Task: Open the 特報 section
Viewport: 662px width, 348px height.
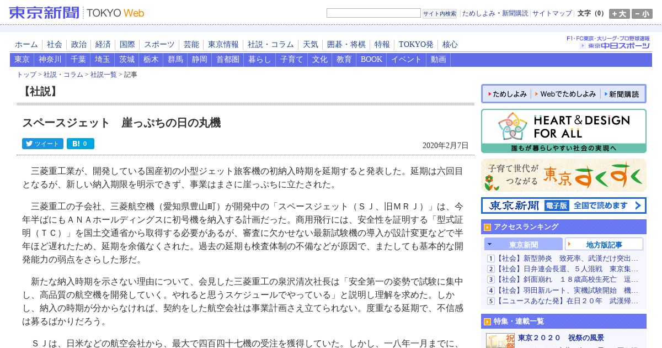Action: coord(382,45)
